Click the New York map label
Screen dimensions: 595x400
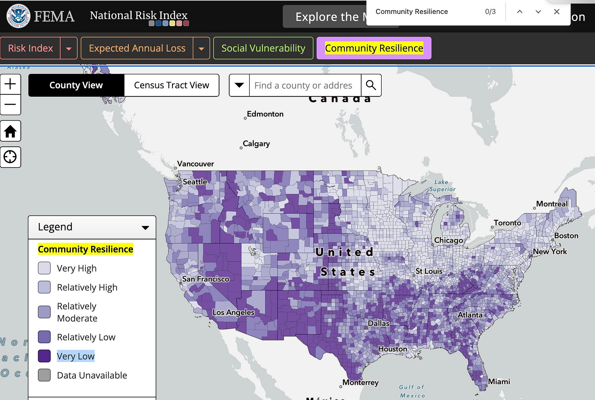coord(550,251)
